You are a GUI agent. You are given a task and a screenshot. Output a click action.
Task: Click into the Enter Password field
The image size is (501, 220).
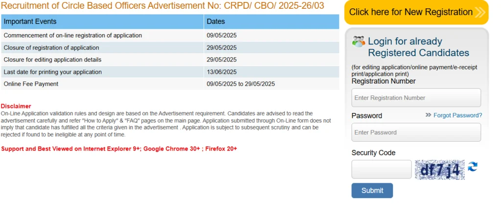click(x=416, y=132)
